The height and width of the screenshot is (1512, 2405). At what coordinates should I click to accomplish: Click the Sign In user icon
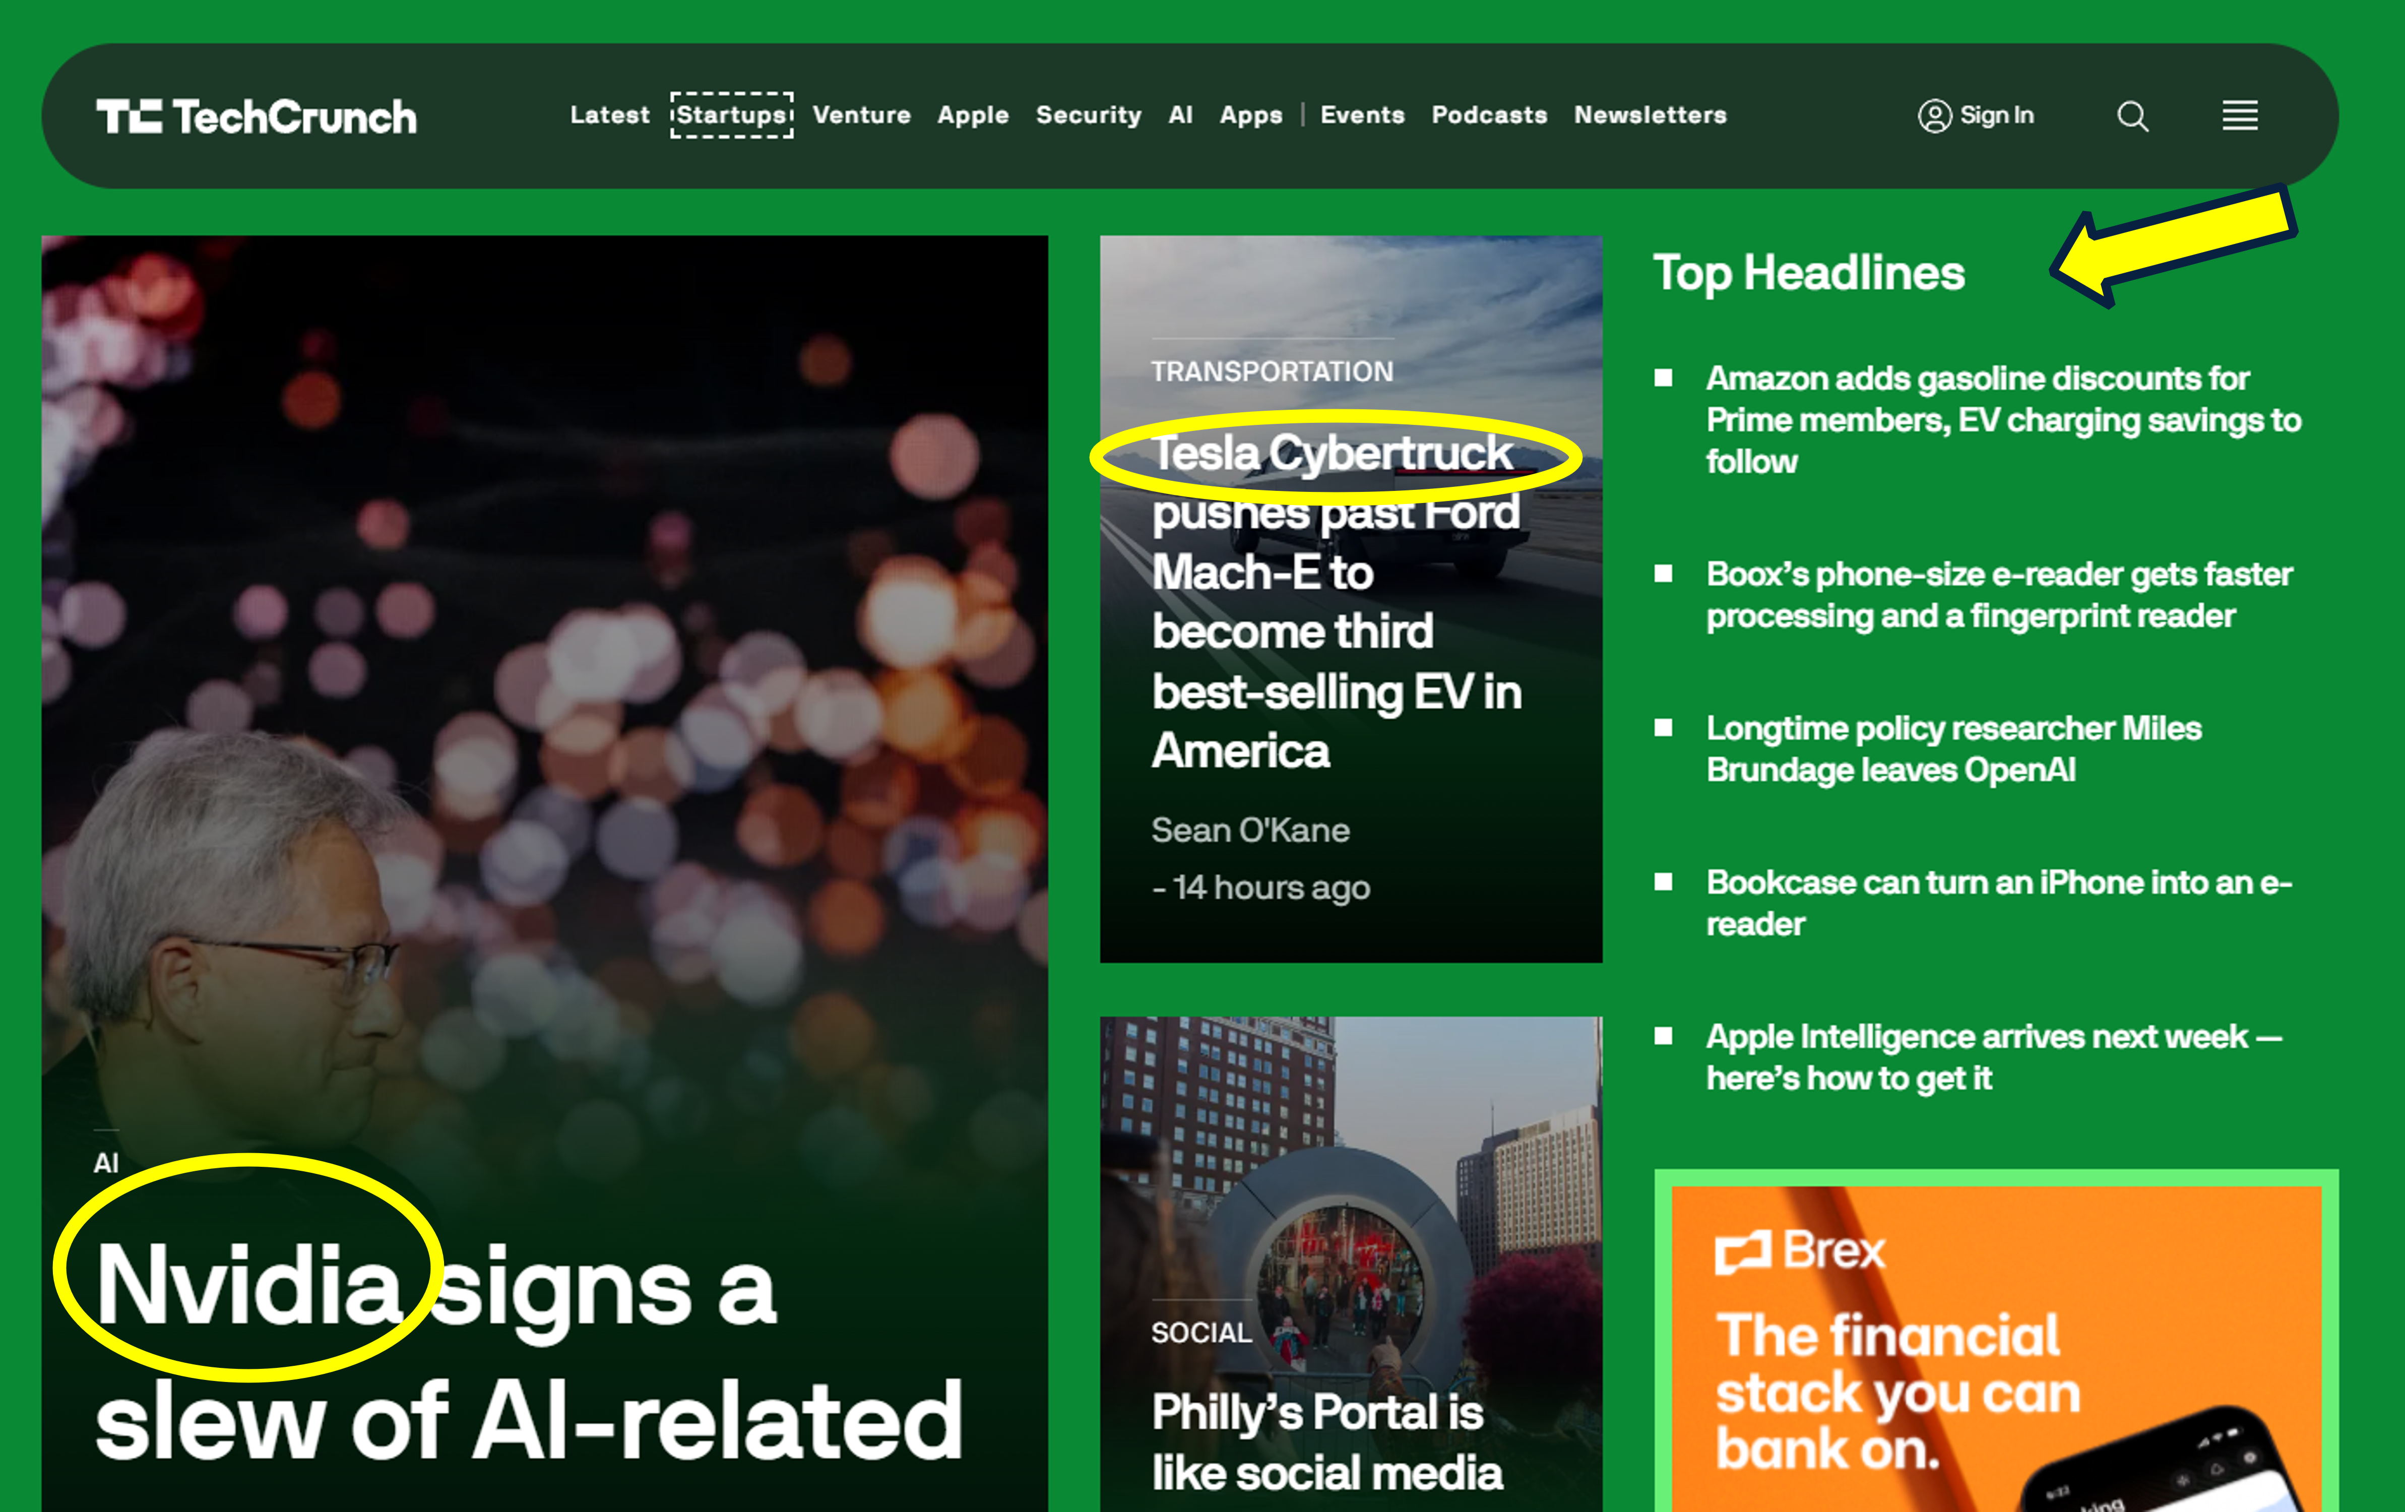1935,116
